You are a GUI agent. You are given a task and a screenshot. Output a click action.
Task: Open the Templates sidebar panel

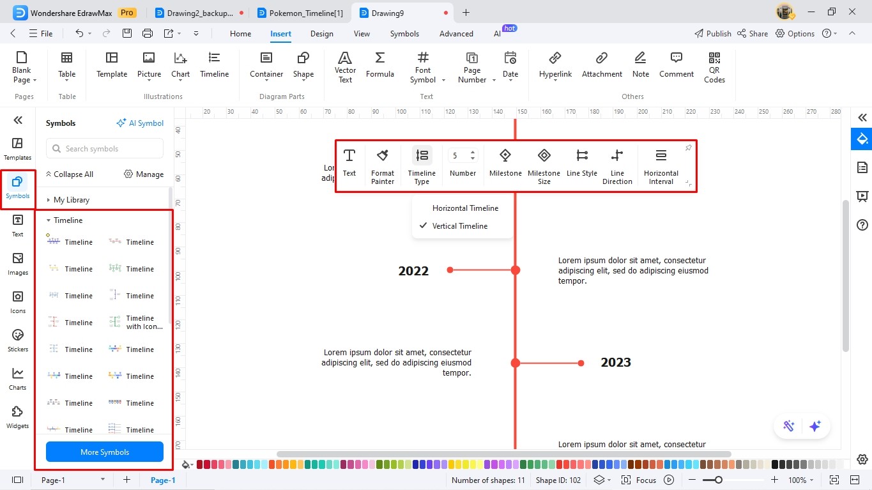pyautogui.click(x=17, y=149)
